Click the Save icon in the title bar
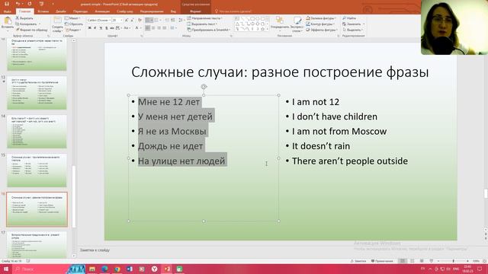The height and width of the screenshot is (274, 488). pyautogui.click(x=7, y=4)
